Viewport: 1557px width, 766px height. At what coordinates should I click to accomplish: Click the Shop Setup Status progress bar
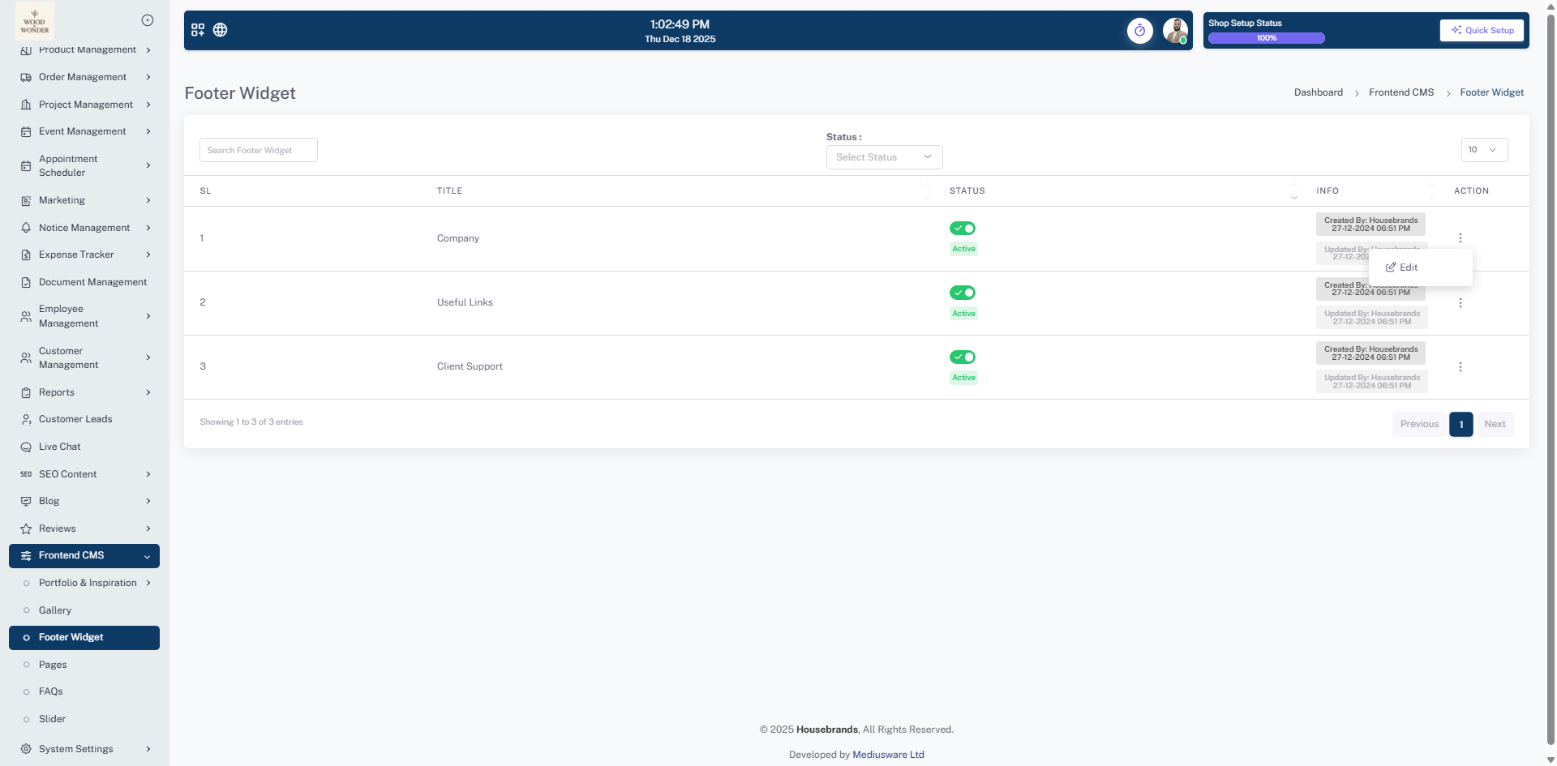pos(1266,38)
